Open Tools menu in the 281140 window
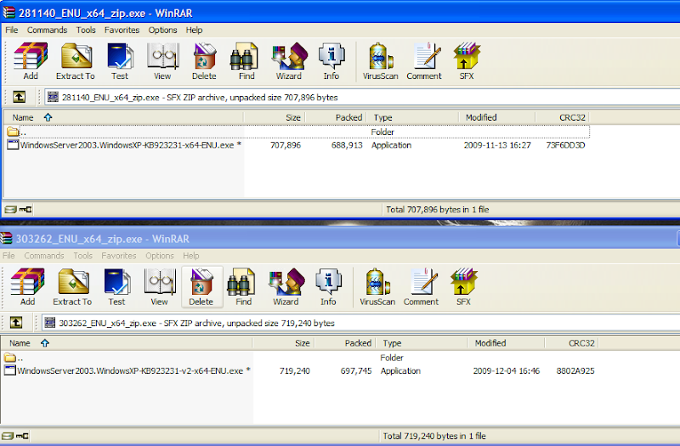Image resolution: width=680 pixels, height=446 pixels. (86, 30)
